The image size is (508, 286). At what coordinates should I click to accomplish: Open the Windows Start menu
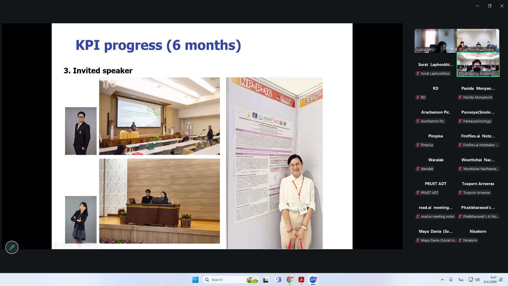[x=195, y=280]
